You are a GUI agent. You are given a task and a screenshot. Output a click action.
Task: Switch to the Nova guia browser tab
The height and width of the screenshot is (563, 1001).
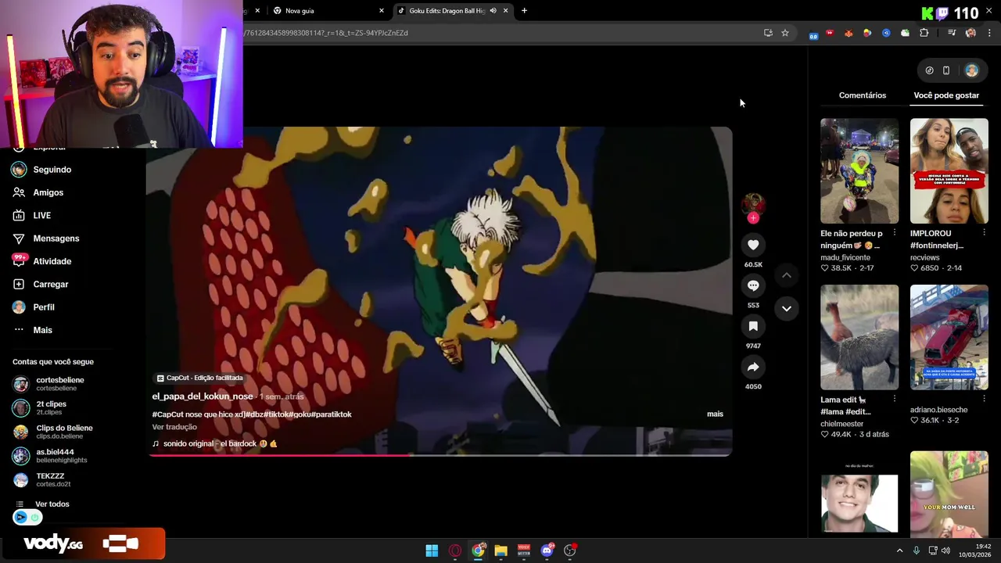tap(328, 11)
